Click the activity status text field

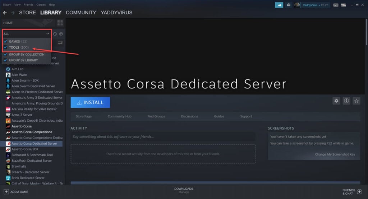[x=163, y=137]
